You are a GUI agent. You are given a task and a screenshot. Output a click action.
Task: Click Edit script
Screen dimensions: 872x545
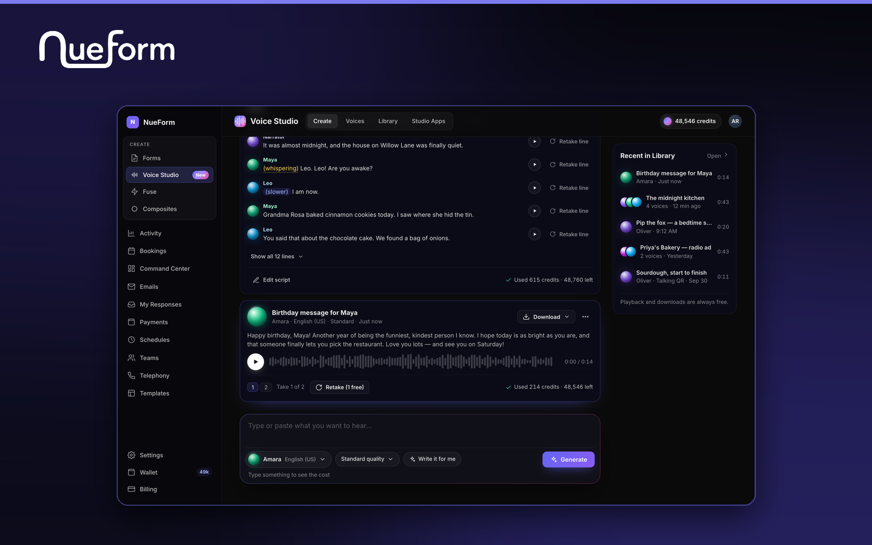pyautogui.click(x=271, y=280)
